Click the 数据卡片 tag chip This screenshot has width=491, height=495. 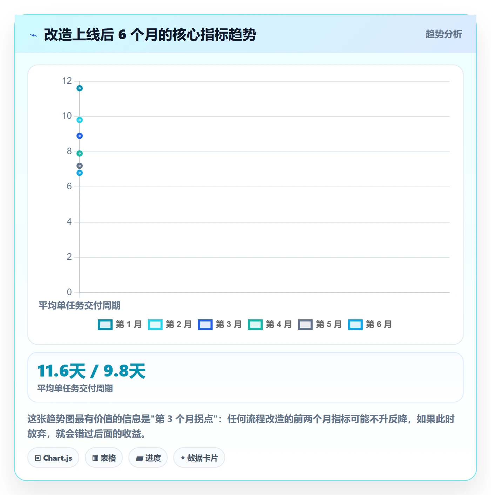[199, 458]
